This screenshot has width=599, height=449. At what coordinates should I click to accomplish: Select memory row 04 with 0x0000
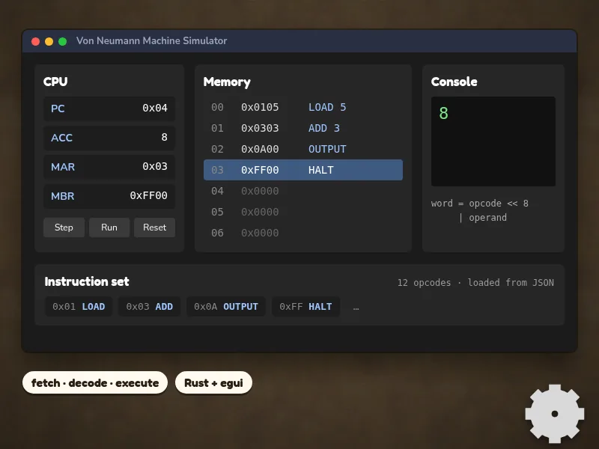coord(303,191)
